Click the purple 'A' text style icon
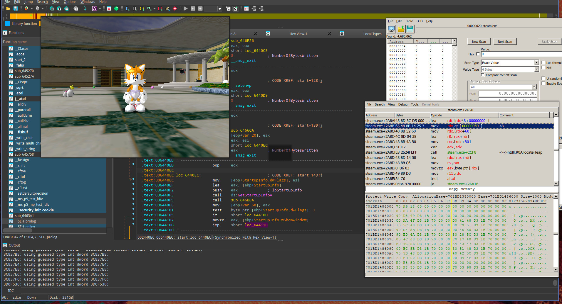 pos(95,9)
